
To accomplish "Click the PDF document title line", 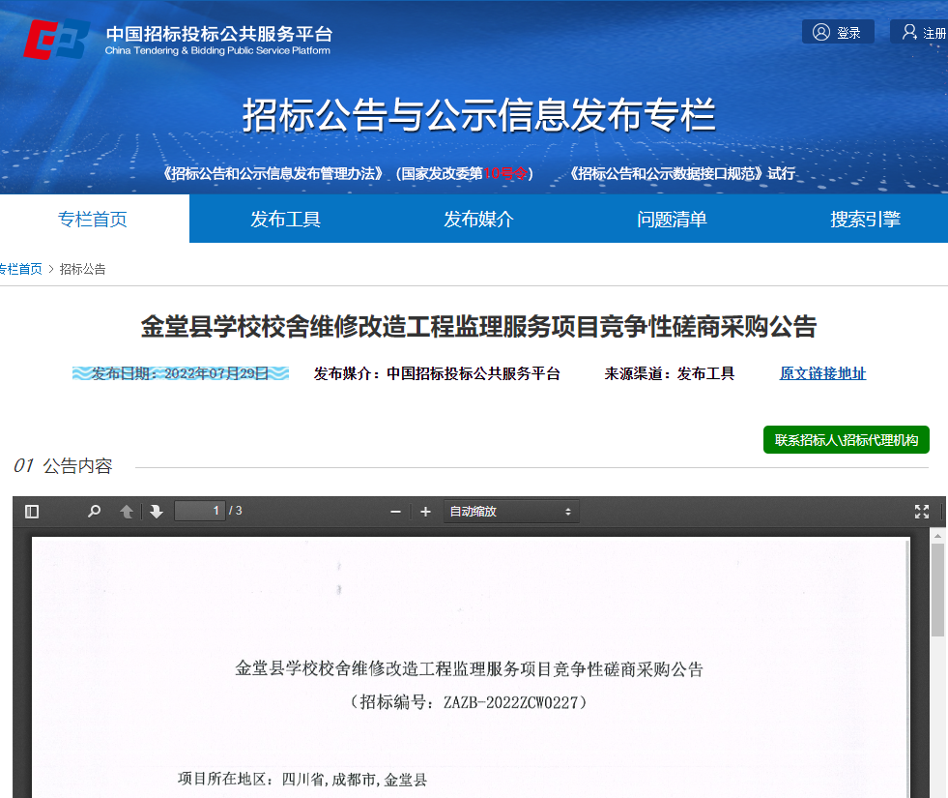I will click(469, 669).
